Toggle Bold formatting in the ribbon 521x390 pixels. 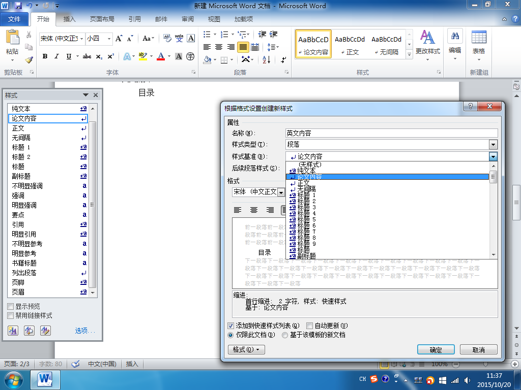(45, 56)
